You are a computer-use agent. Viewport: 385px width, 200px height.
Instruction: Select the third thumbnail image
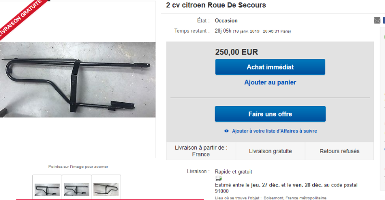106,189
